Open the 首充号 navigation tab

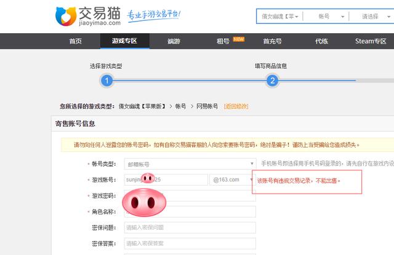pyautogui.click(x=272, y=41)
